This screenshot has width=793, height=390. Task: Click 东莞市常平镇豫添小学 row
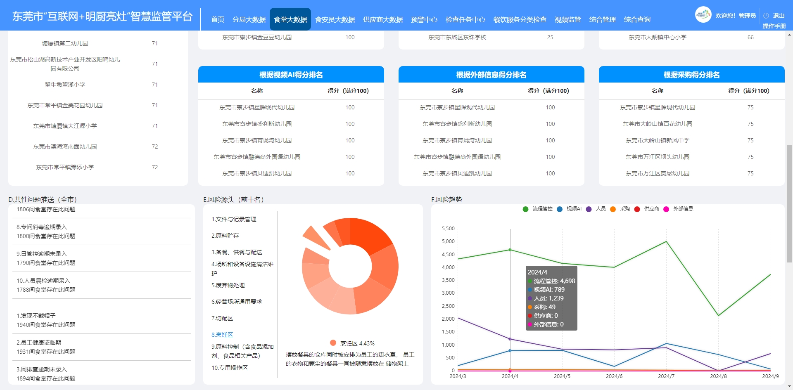pyautogui.click(x=98, y=167)
